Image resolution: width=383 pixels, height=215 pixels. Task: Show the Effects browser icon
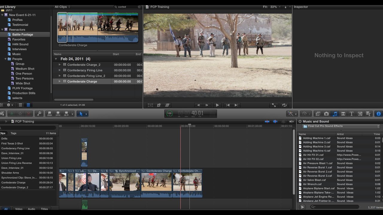318,114
